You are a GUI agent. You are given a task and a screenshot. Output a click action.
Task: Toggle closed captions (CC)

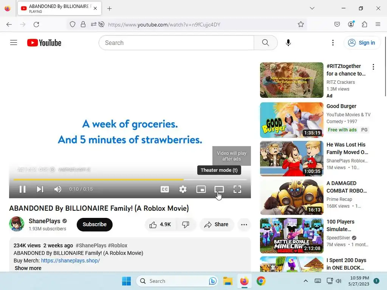click(165, 189)
